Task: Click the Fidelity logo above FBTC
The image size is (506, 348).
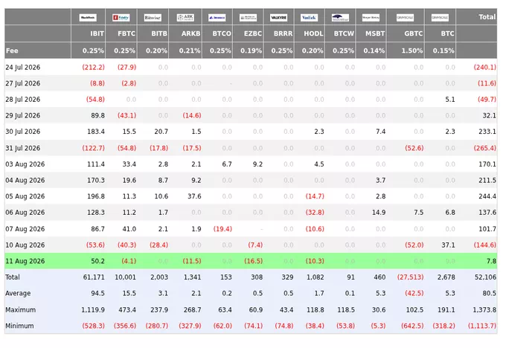Action: (x=121, y=17)
